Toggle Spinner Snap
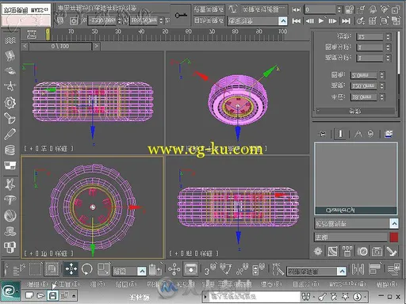This screenshot has width=406, height=304. (x=259, y=269)
